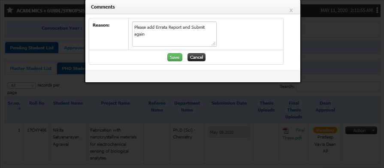The image size is (384, 168).
Task: Click the Action dropdown caret arrow
Action: coord(373,131)
